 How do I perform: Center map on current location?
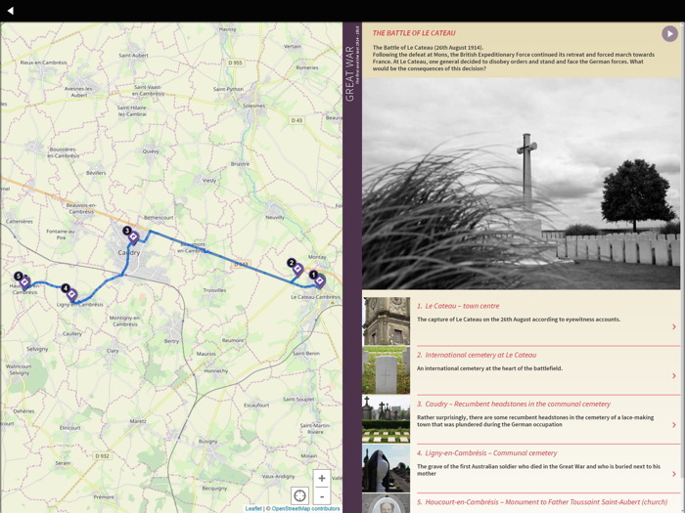pos(299,496)
